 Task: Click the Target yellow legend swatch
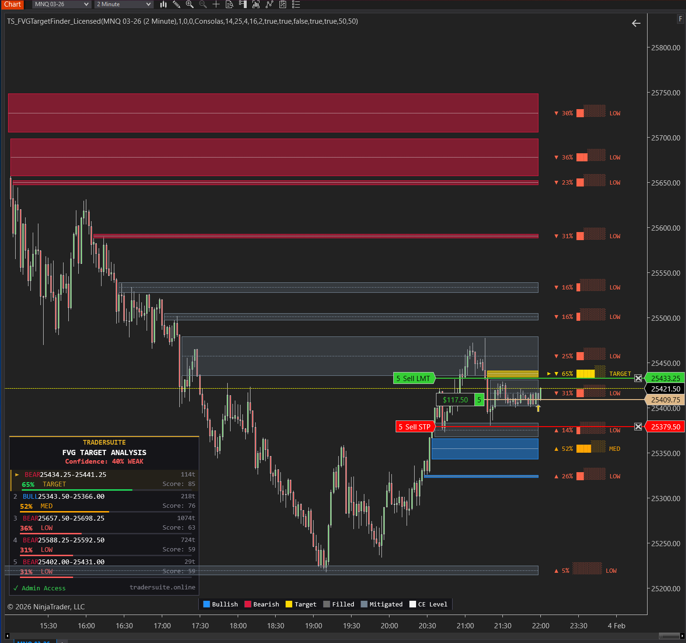click(289, 604)
